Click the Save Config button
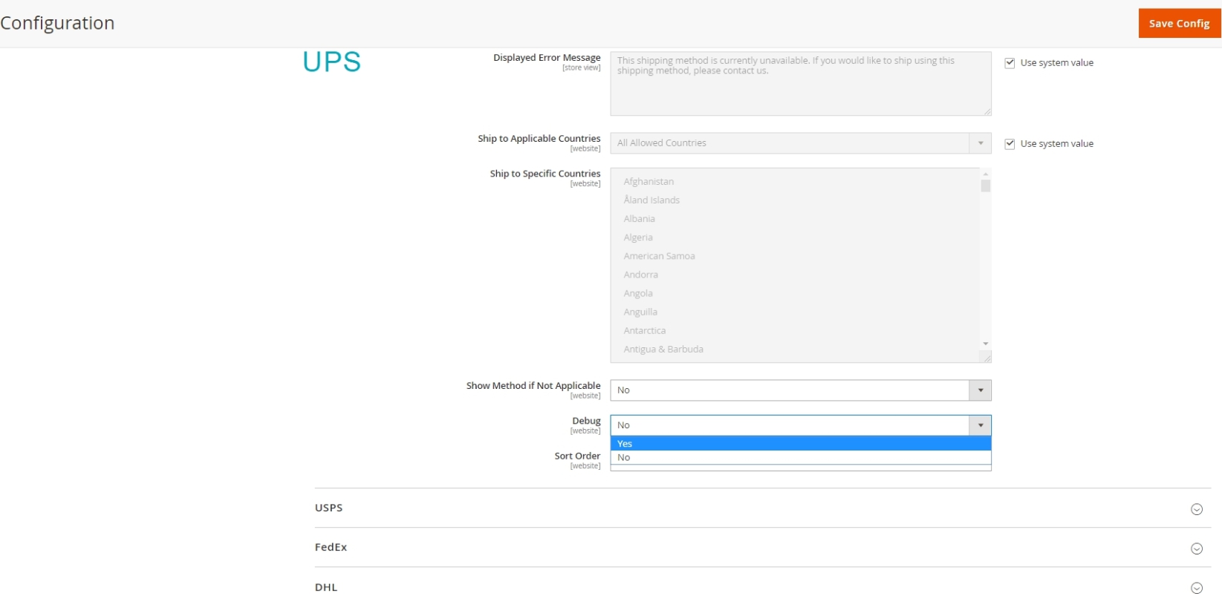 click(x=1179, y=23)
